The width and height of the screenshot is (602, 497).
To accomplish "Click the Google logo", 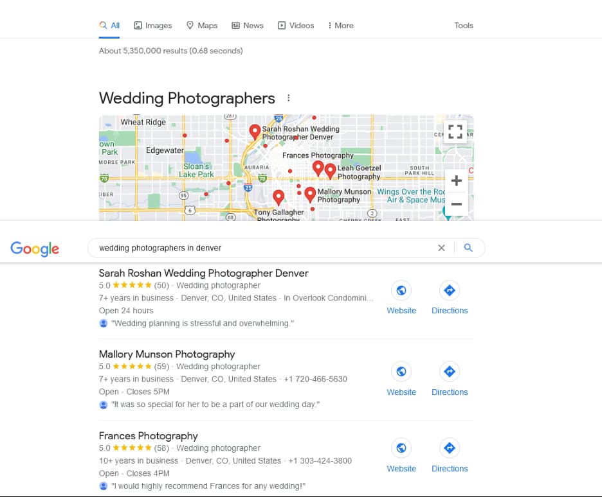I will [x=35, y=248].
